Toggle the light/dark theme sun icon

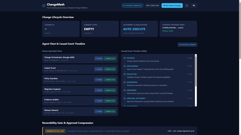pyautogui.click(x=187, y=6)
